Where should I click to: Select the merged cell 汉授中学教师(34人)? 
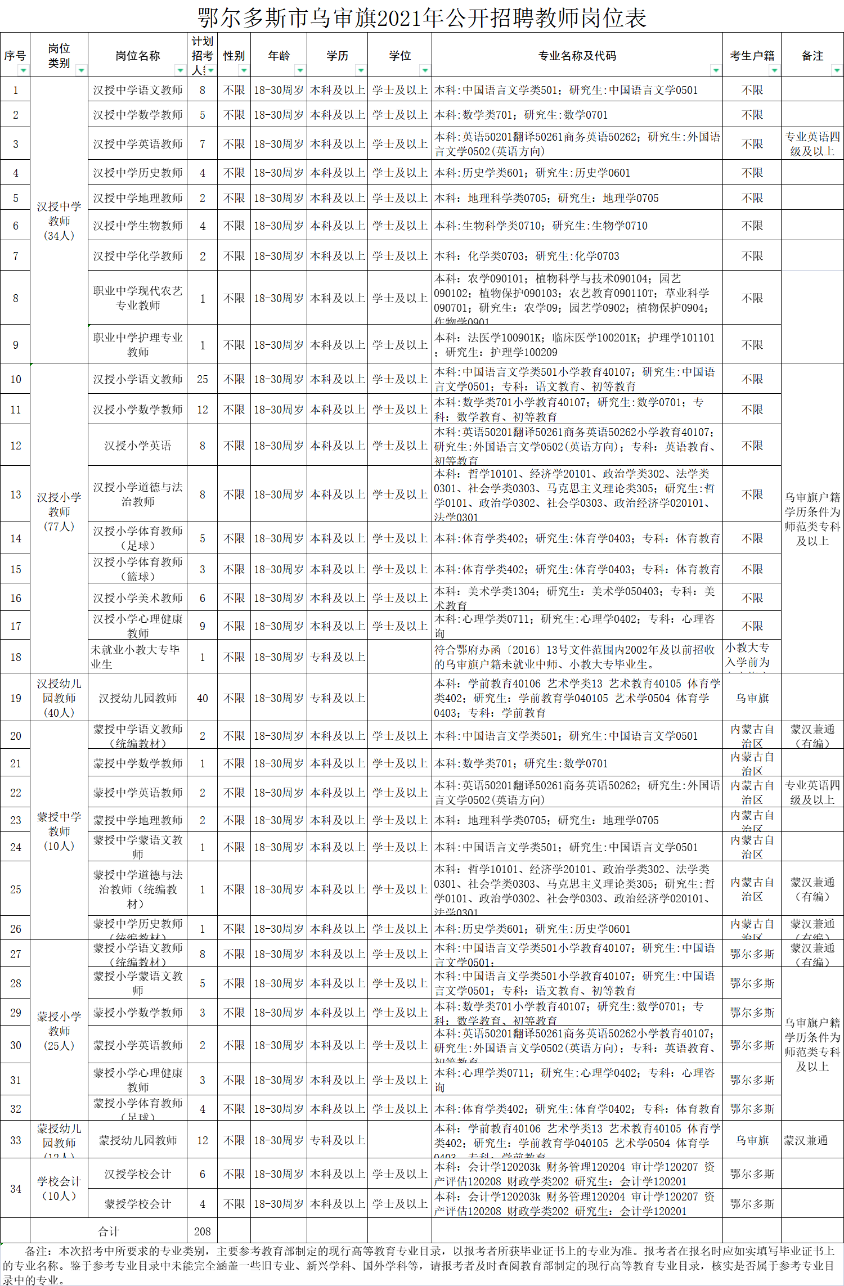click(x=59, y=221)
